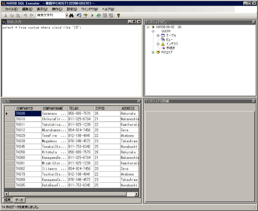Viewport: 258px width, 211px height.
Task: Expand the テーブル tree node
Action: [158, 35]
